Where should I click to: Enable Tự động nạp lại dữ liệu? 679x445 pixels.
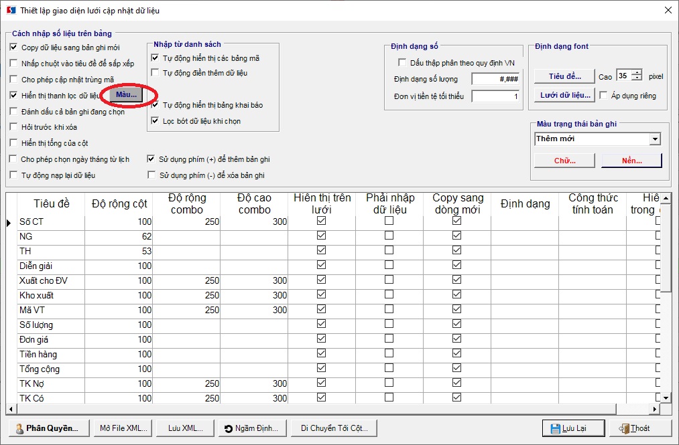click(x=14, y=175)
